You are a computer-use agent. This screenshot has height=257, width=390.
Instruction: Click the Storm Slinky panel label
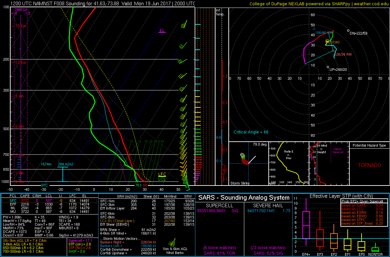(240, 183)
